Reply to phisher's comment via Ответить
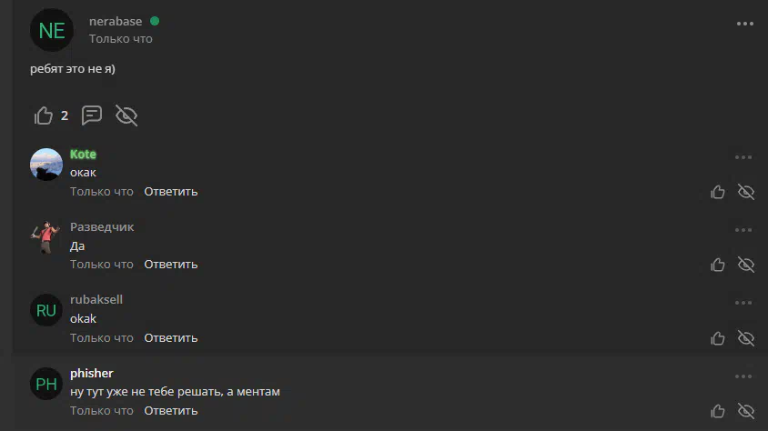Viewport: 768px width, 431px height. pos(170,410)
